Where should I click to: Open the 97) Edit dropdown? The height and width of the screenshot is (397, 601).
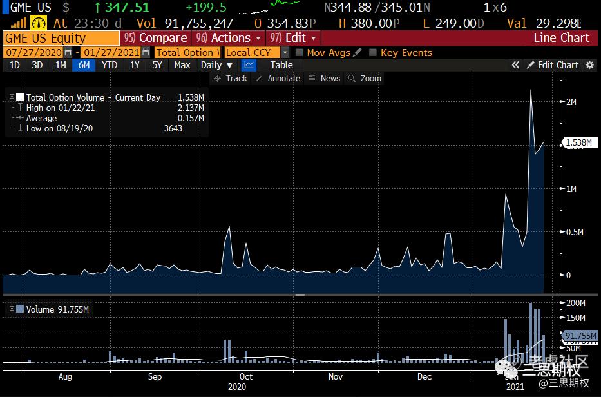coord(293,38)
